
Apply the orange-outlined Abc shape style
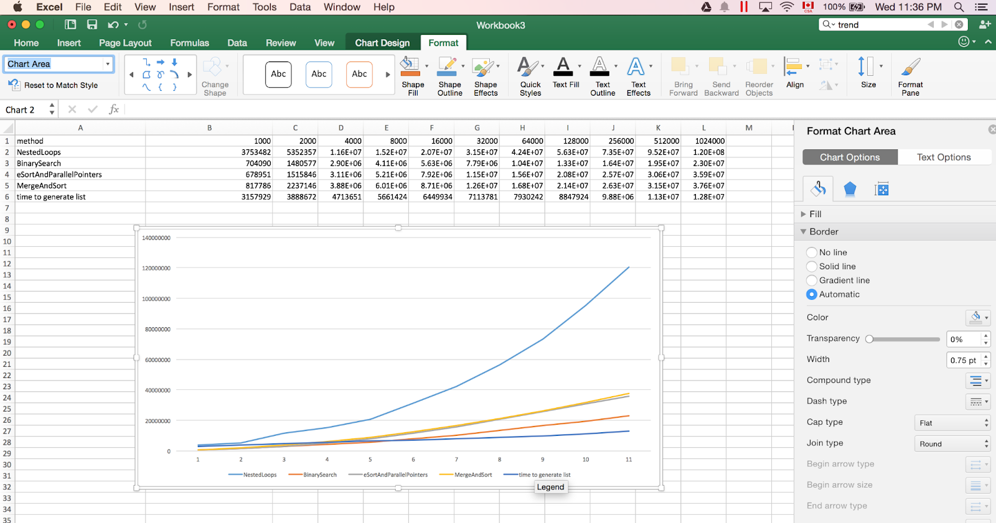[359, 74]
